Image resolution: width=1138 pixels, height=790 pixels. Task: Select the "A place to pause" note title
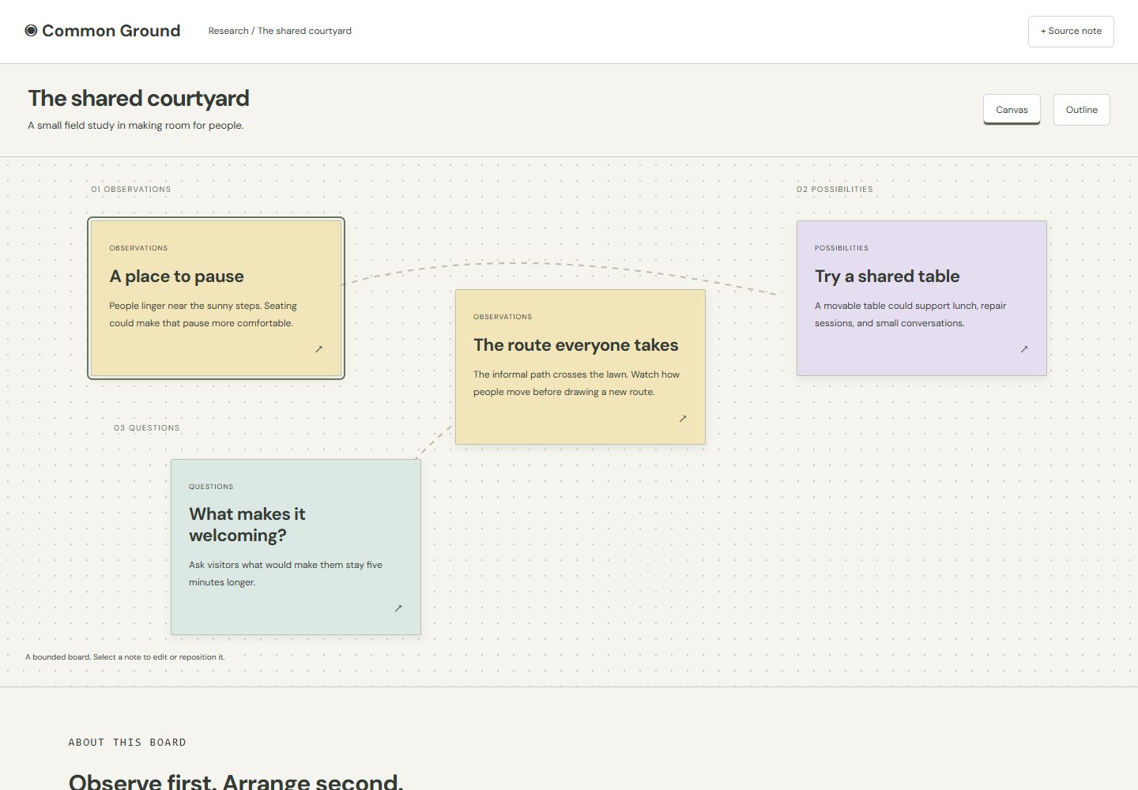click(x=177, y=276)
